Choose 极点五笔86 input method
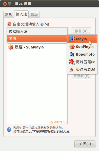The height and width of the screenshot is (151, 99). click(x=82, y=70)
